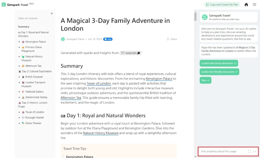Click the Genspark Travel logo icon
260x158 pixels.
pyautogui.click(x=4, y=4)
